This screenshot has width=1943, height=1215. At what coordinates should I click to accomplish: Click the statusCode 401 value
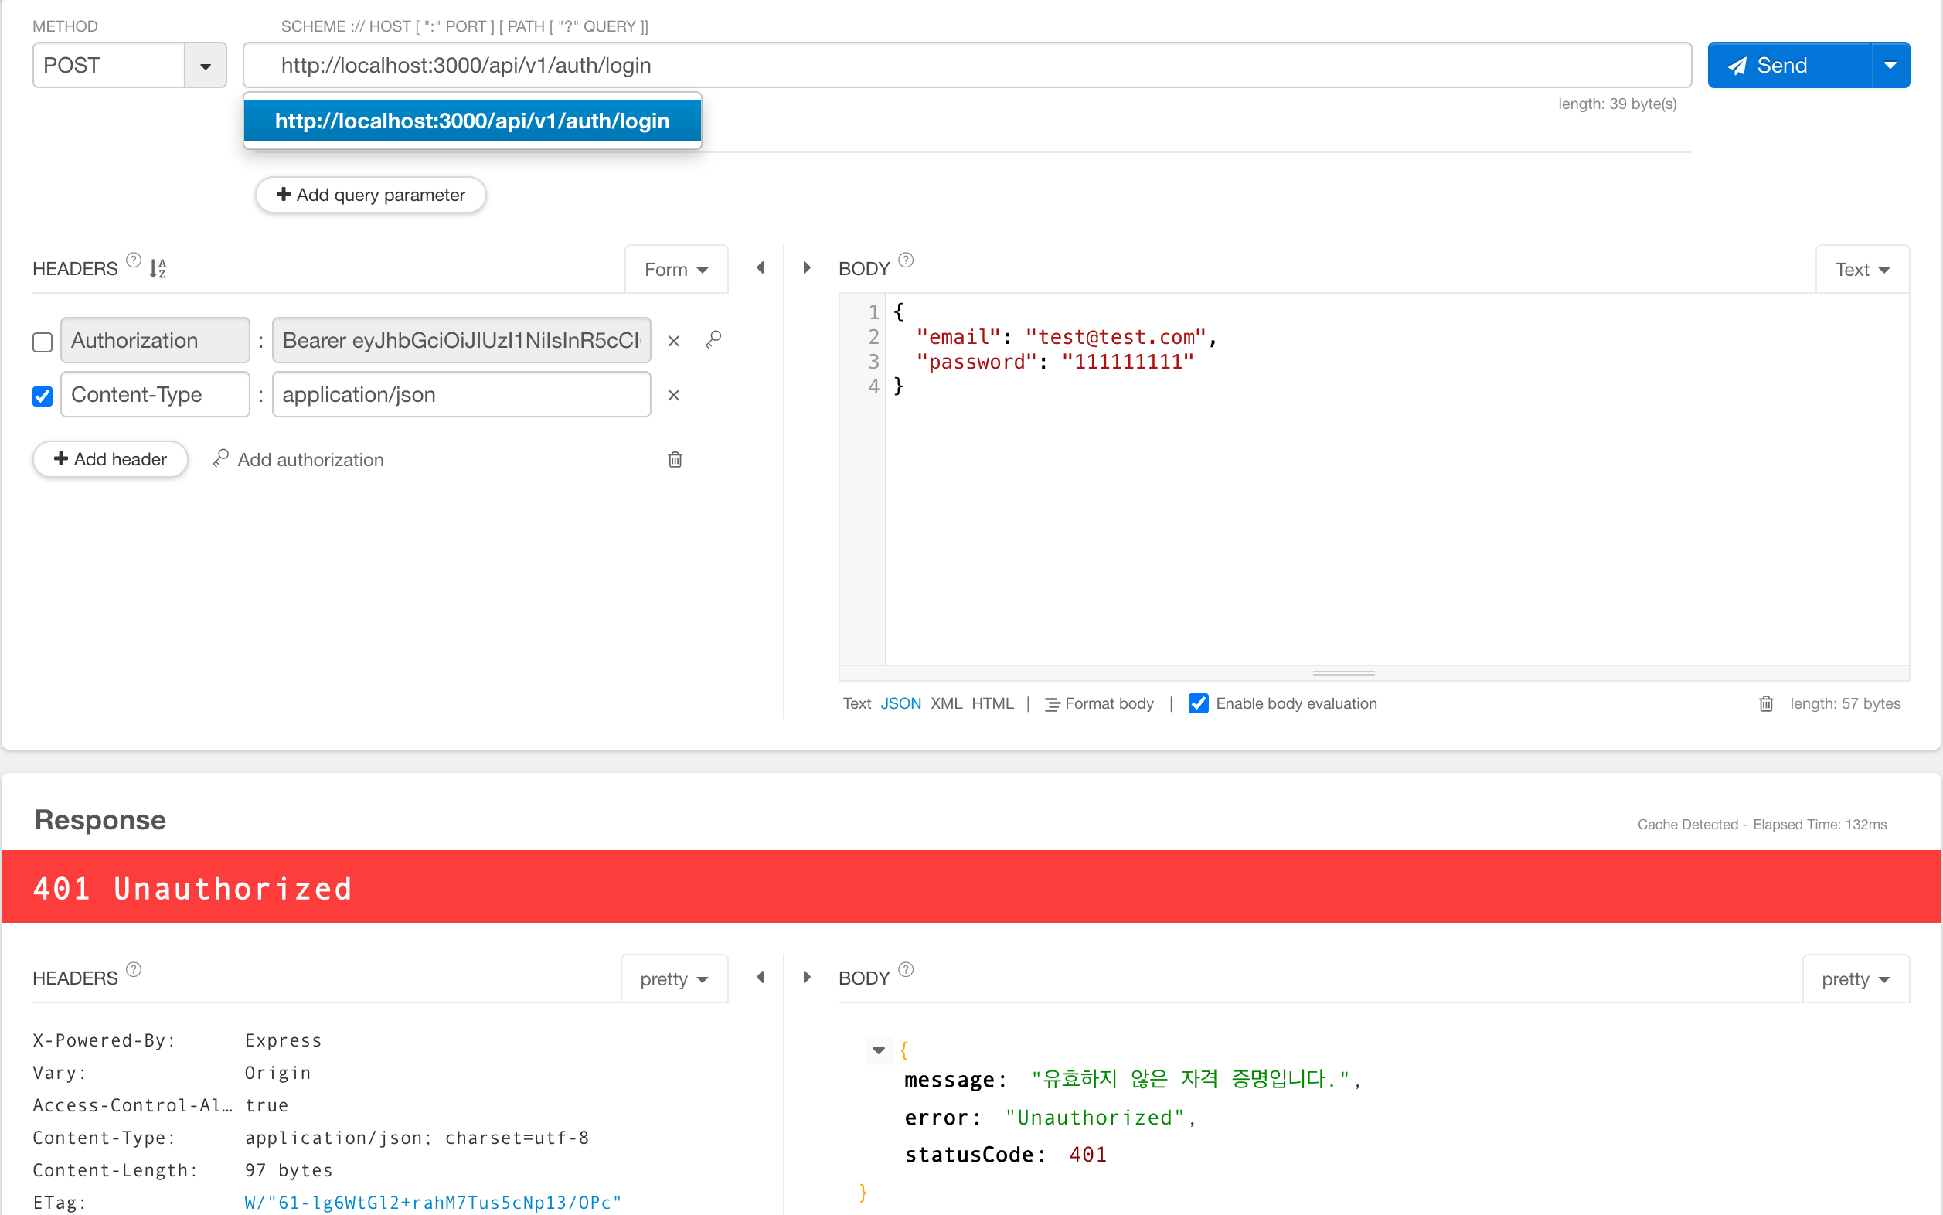[1087, 1155]
